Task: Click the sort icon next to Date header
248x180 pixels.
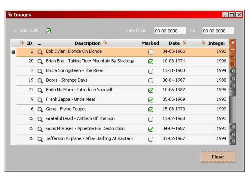Action: point(184,43)
